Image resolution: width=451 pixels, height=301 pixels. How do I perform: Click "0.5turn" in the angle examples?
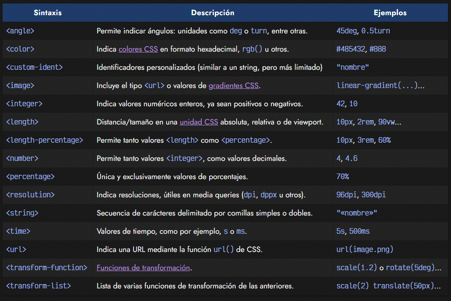tap(376, 31)
